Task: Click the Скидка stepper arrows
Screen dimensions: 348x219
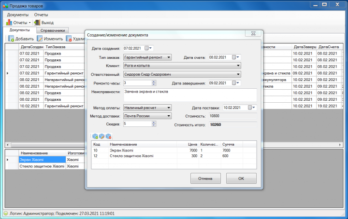Action: [154, 124]
